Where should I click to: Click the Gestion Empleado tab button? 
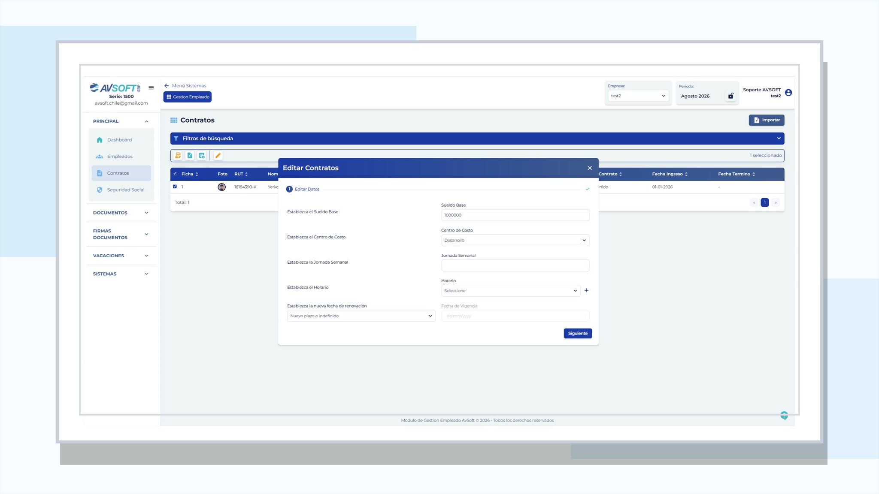point(188,97)
